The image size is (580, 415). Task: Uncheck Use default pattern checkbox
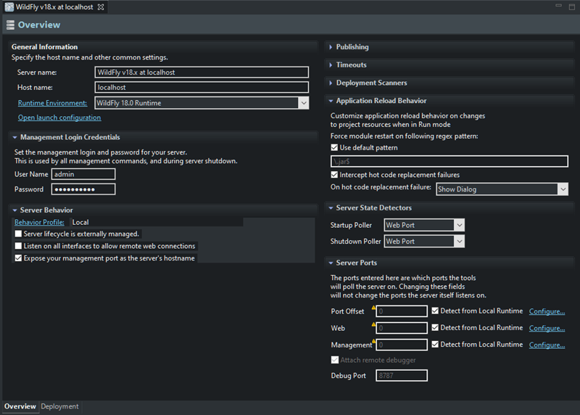point(334,148)
